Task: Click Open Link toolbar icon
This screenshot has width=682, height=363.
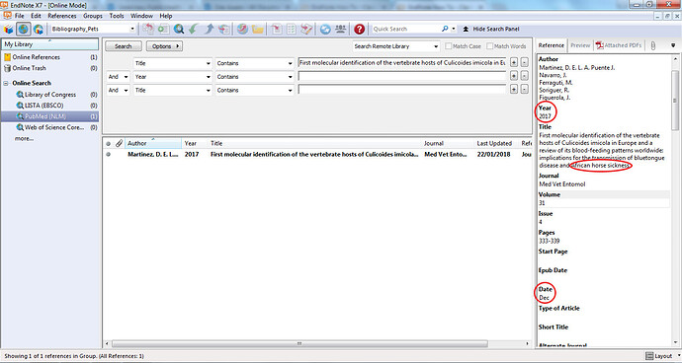Action: (242, 29)
